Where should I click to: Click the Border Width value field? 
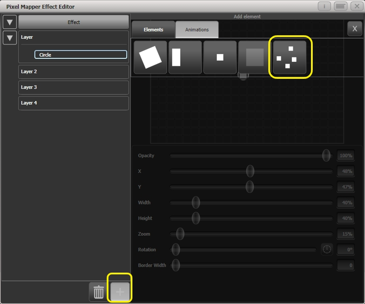point(345,265)
